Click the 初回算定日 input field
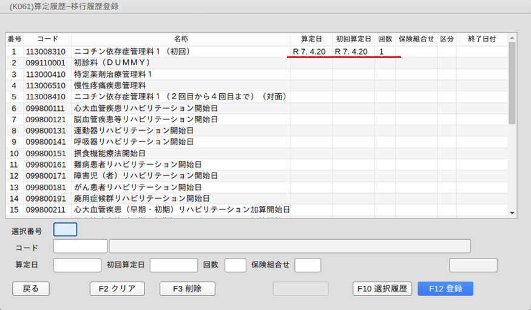The height and width of the screenshot is (310, 531). point(174,265)
